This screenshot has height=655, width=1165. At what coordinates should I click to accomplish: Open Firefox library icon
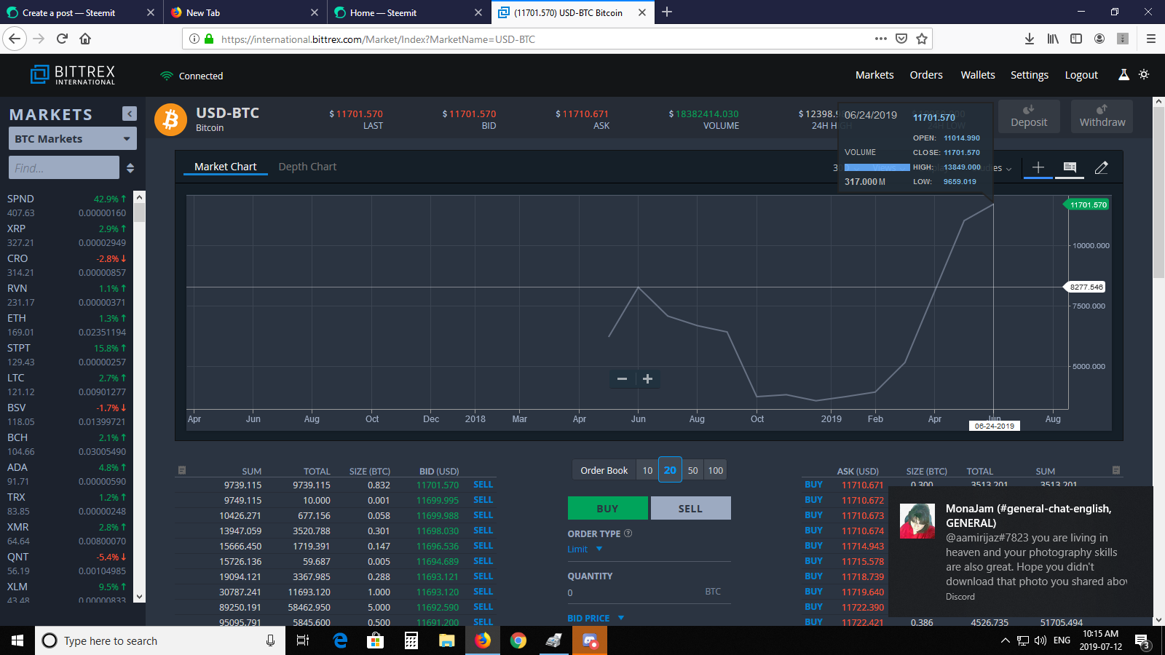[1053, 39]
